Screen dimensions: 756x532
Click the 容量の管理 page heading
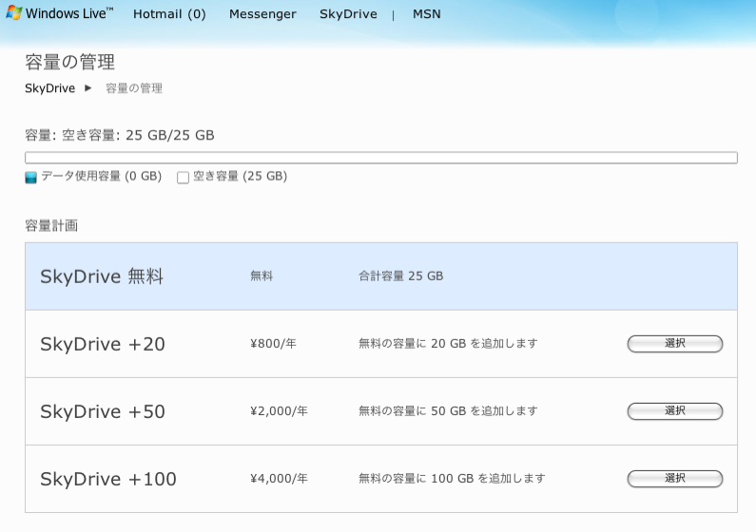70,62
